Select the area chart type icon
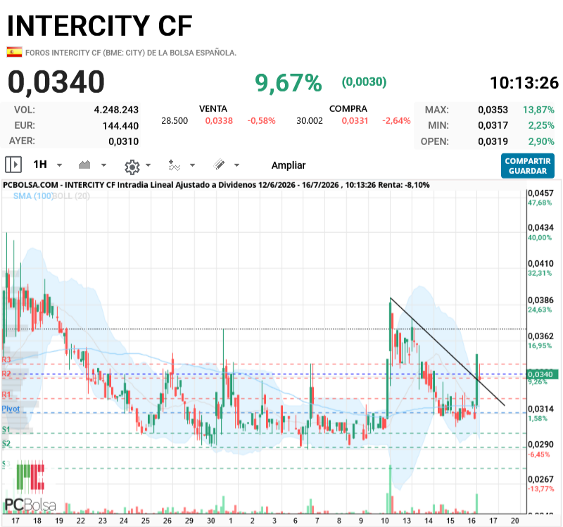Screen dimensions: 563x527 pyautogui.click(x=84, y=165)
